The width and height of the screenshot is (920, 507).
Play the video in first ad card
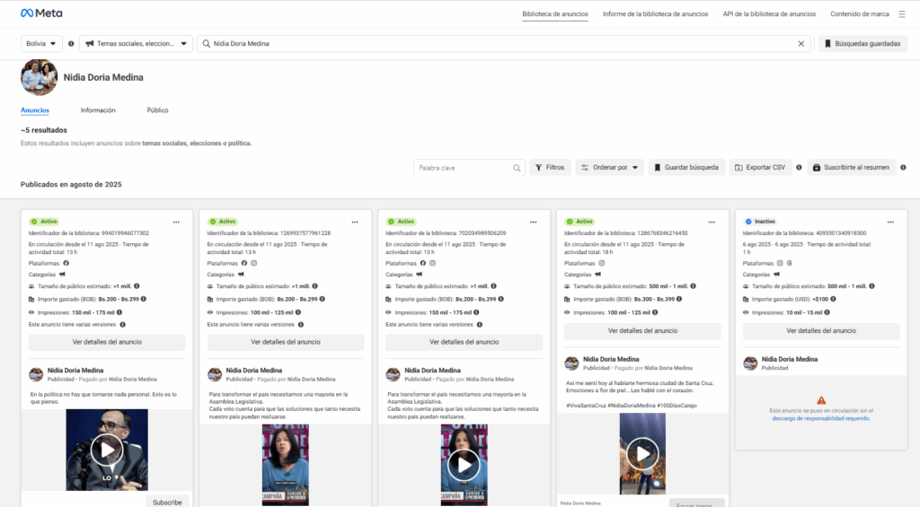(x=107, y=450)
